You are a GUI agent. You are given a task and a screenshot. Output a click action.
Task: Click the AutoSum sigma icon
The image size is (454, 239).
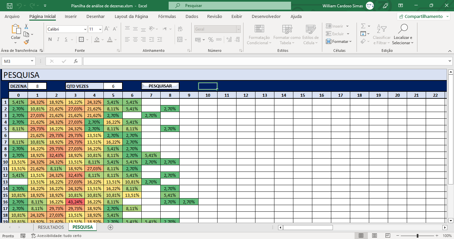click(363, 26)
